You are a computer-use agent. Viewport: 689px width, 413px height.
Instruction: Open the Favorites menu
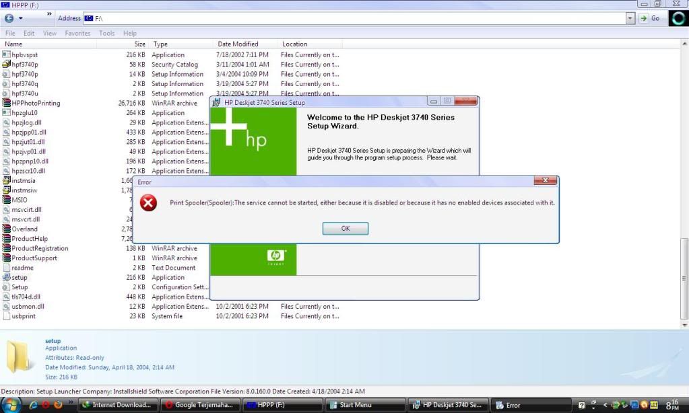77,34
